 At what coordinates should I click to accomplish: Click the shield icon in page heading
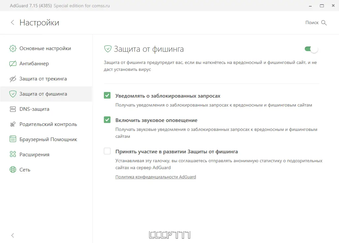(x=108, y=49)
